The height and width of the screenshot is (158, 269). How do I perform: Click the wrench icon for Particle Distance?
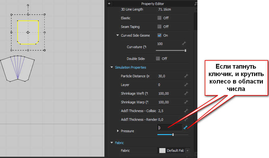[186, 76]
